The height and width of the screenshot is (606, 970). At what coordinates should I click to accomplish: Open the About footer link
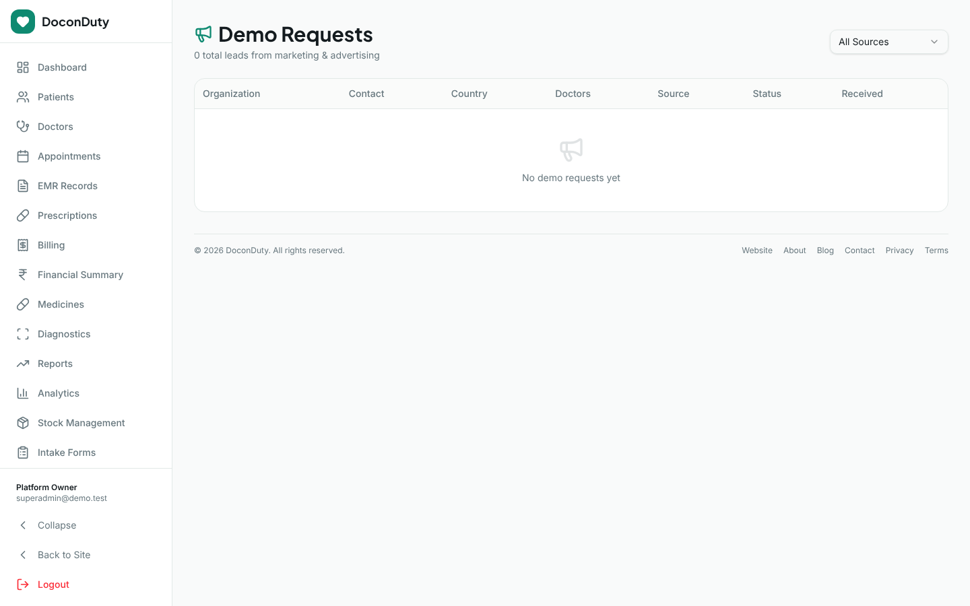(794, 250)
